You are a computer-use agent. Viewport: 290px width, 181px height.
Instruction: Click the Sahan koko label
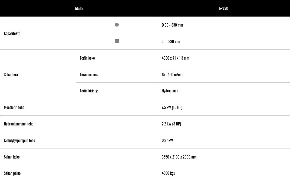[12, 157]
